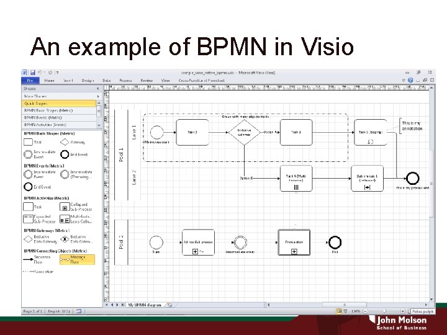
Task: Select Exclusive Data Gateway with X marker
Action: click(77, 239)
